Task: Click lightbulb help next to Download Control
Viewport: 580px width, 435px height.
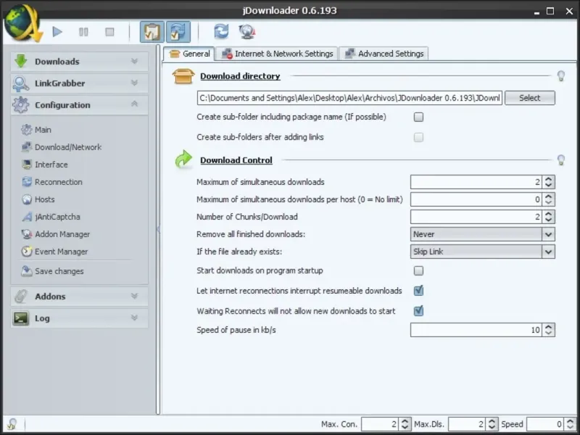Action: click(x=561, y=160)
